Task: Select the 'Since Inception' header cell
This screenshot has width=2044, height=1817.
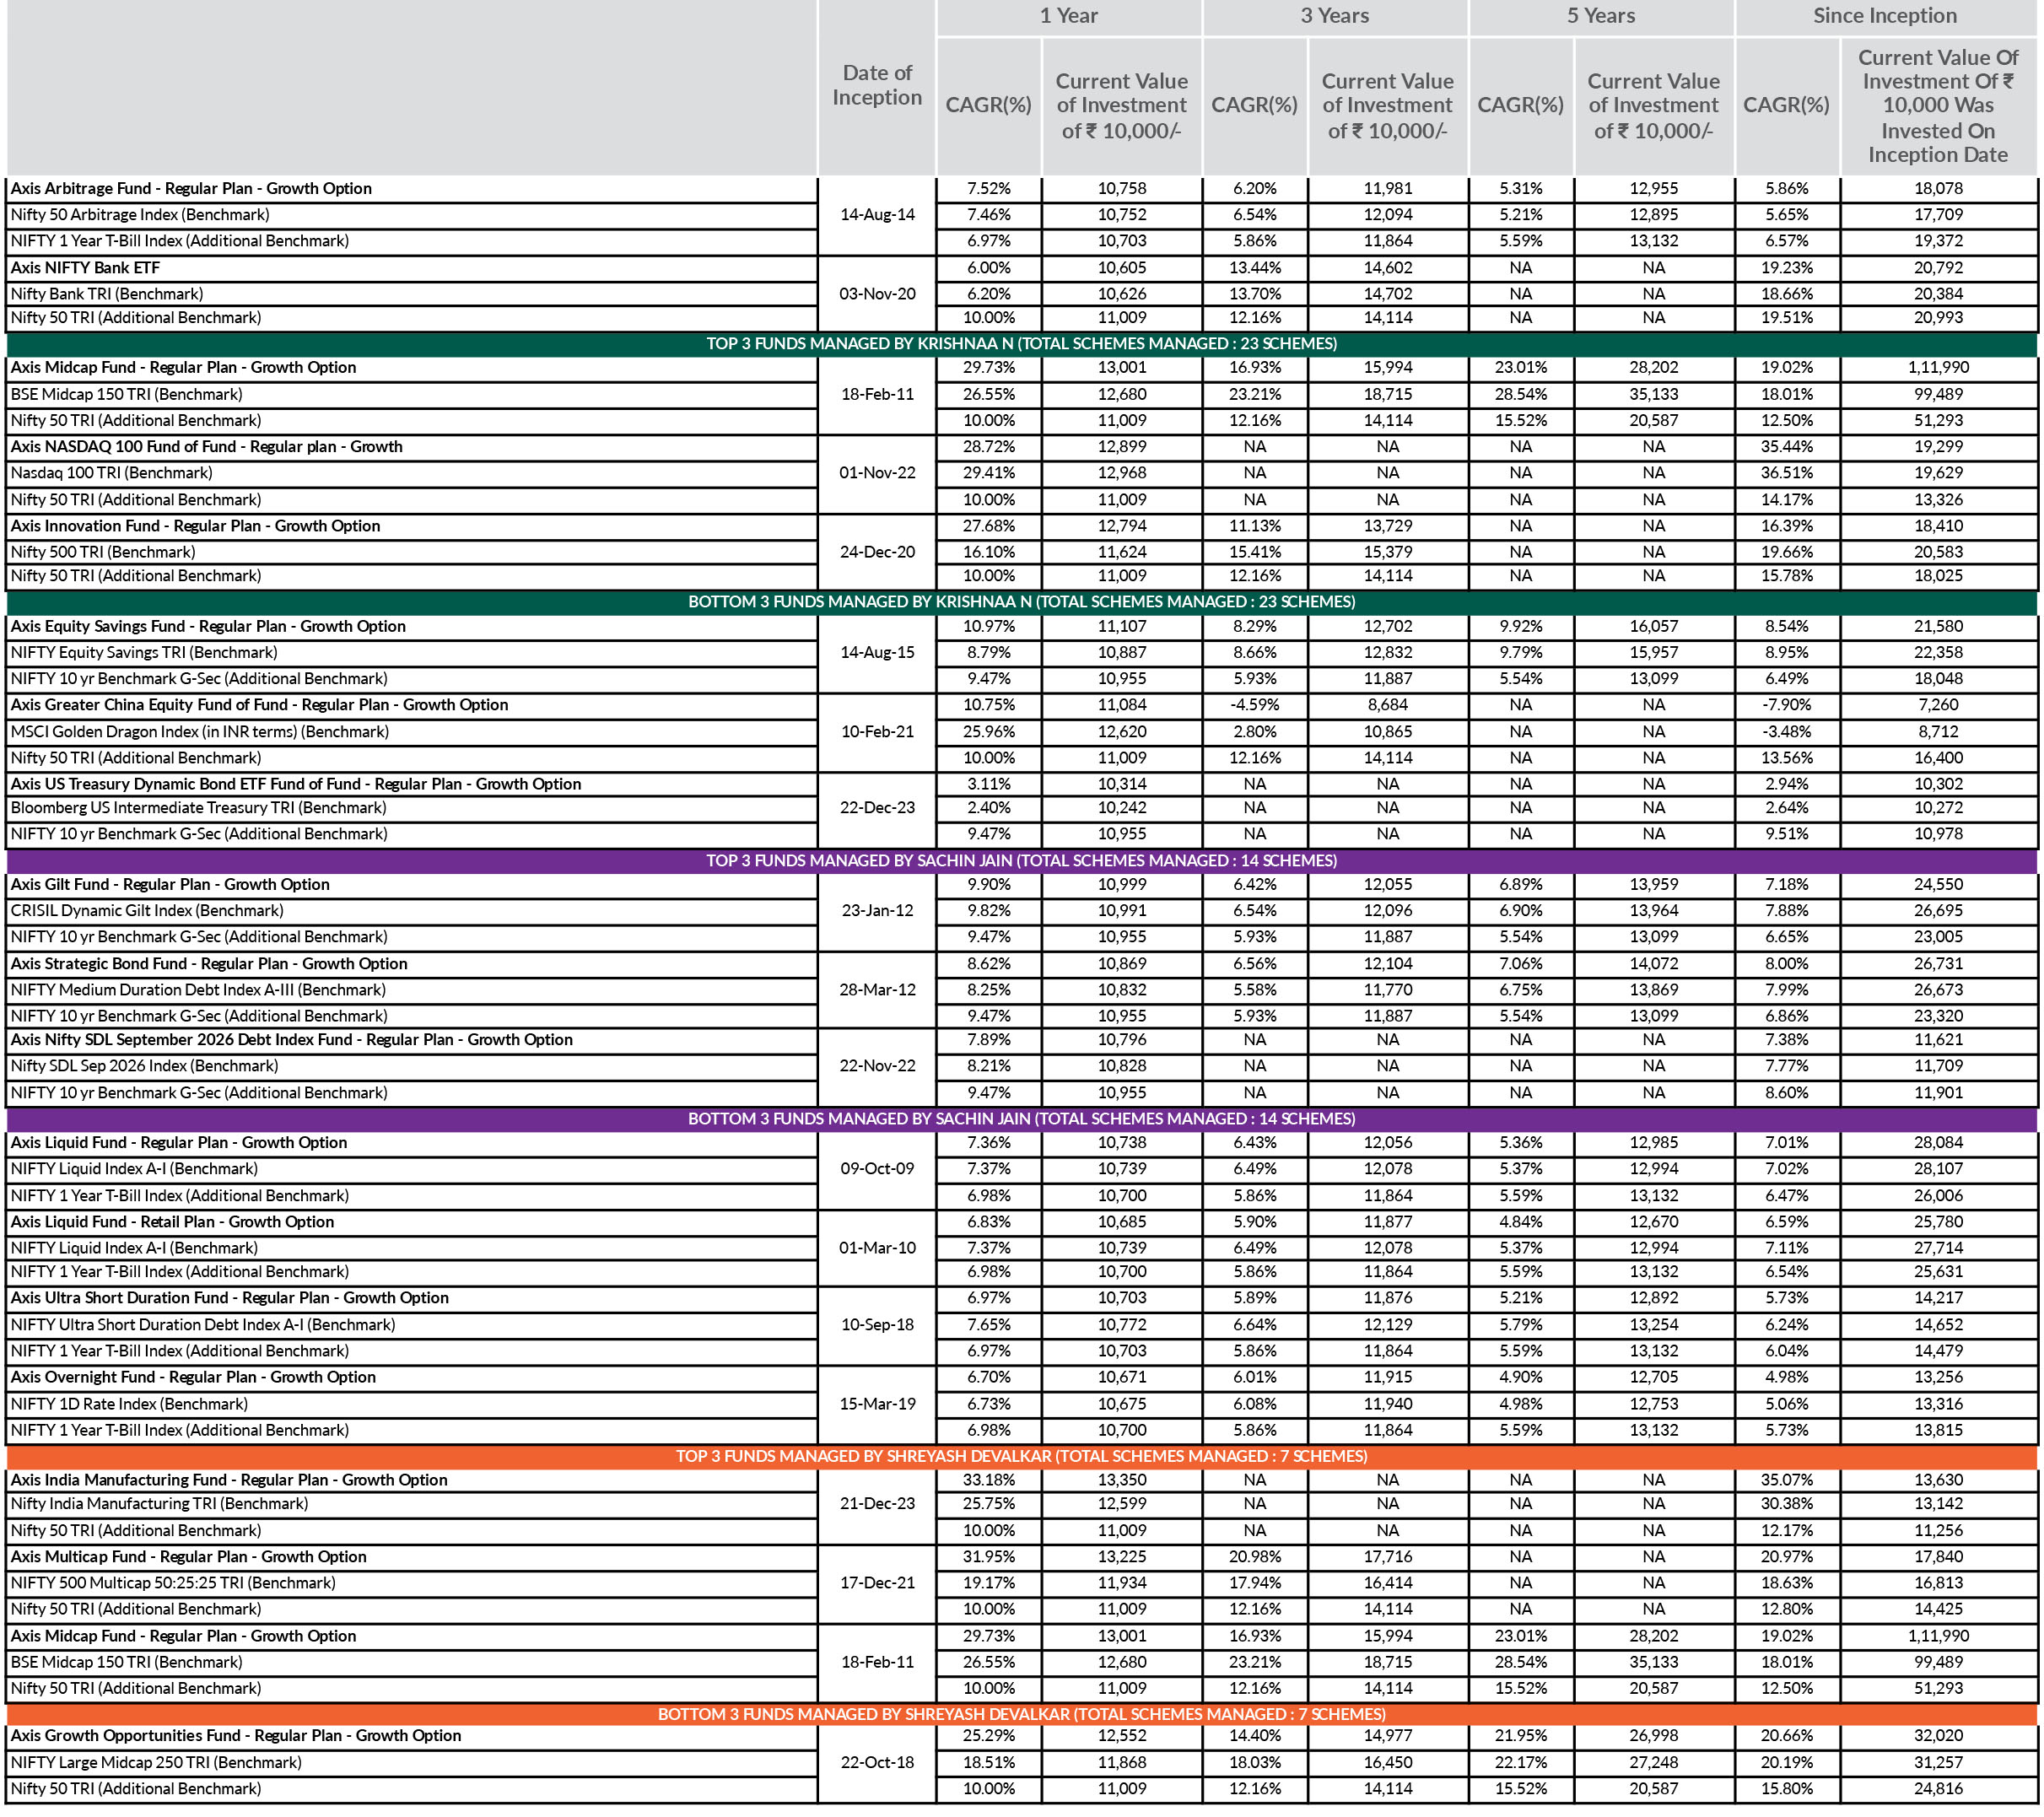Action: tap(1885, 16)
